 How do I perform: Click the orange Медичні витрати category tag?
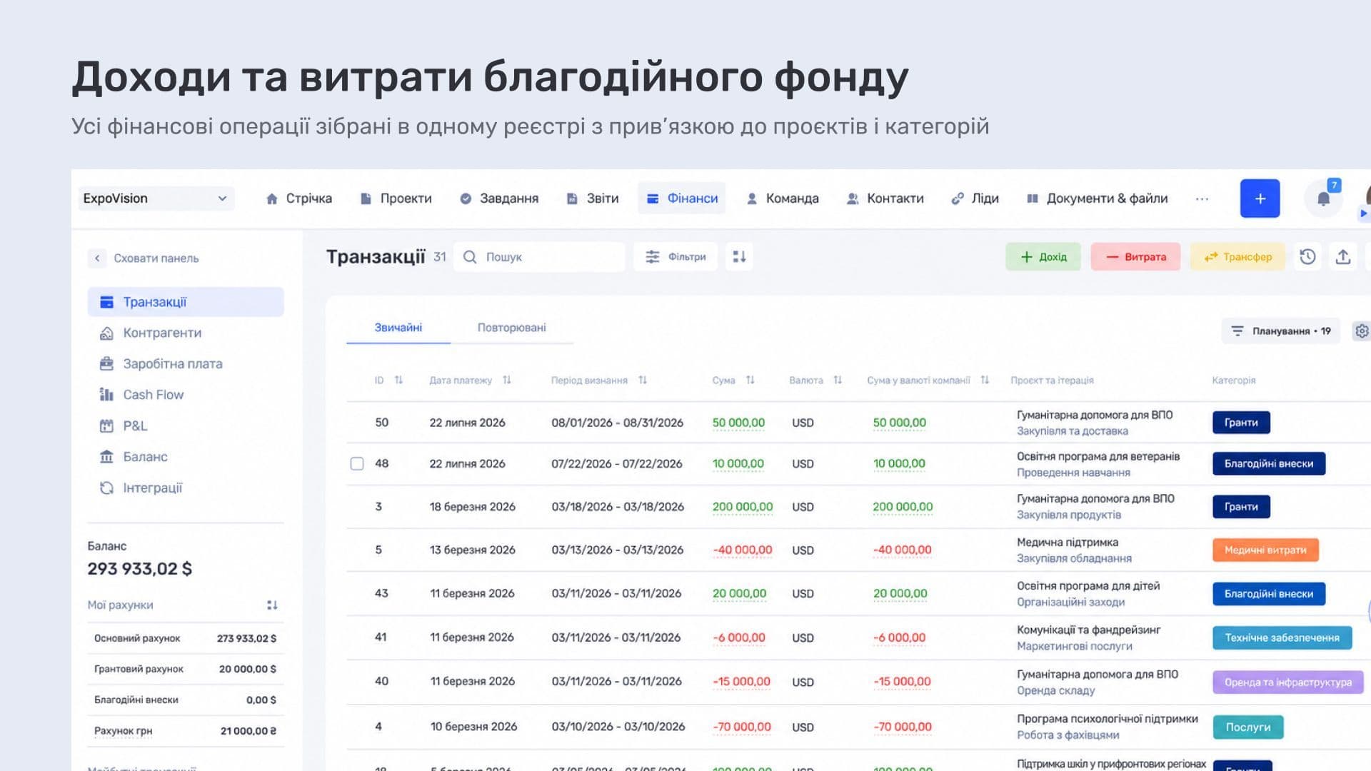point(1265,550)
